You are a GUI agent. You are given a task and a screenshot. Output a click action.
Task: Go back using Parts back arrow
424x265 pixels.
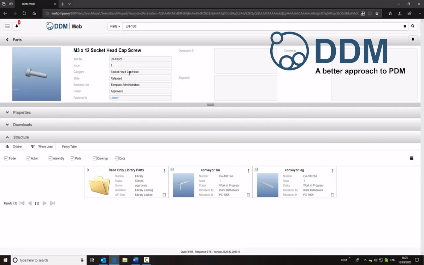[7, 40]
